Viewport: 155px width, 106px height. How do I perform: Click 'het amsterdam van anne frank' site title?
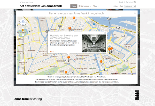point(41,6)
